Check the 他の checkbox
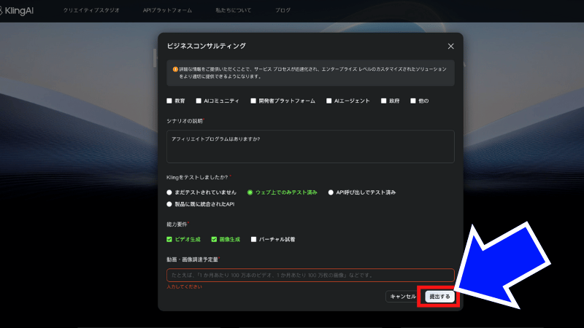The height and width of the screenshot is (328, 584). (413, 101)
